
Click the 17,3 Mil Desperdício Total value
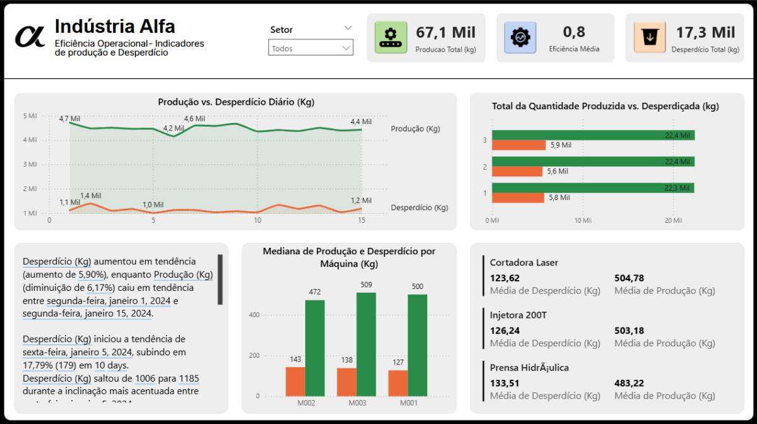705,32
